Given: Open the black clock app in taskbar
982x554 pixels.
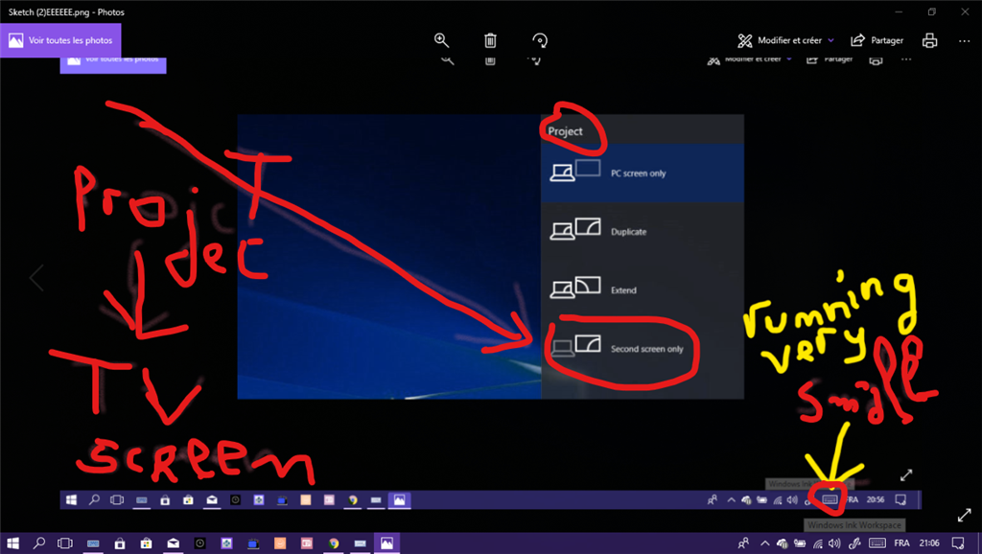Looking at the screenshot, I should tap(199, 543).
